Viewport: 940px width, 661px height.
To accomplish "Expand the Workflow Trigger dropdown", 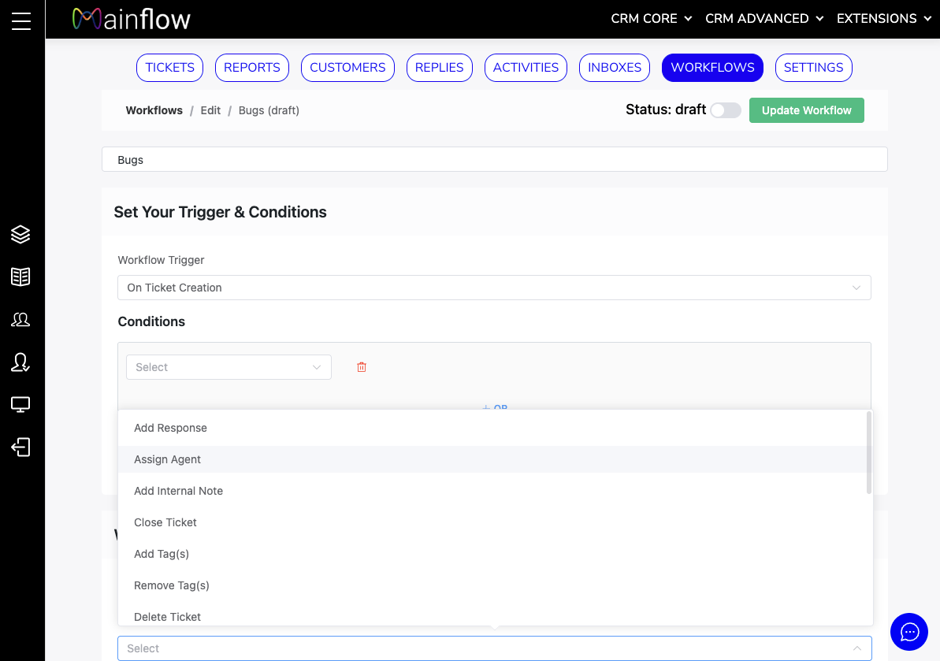I will pyautogui.click(x=494, y=288).
